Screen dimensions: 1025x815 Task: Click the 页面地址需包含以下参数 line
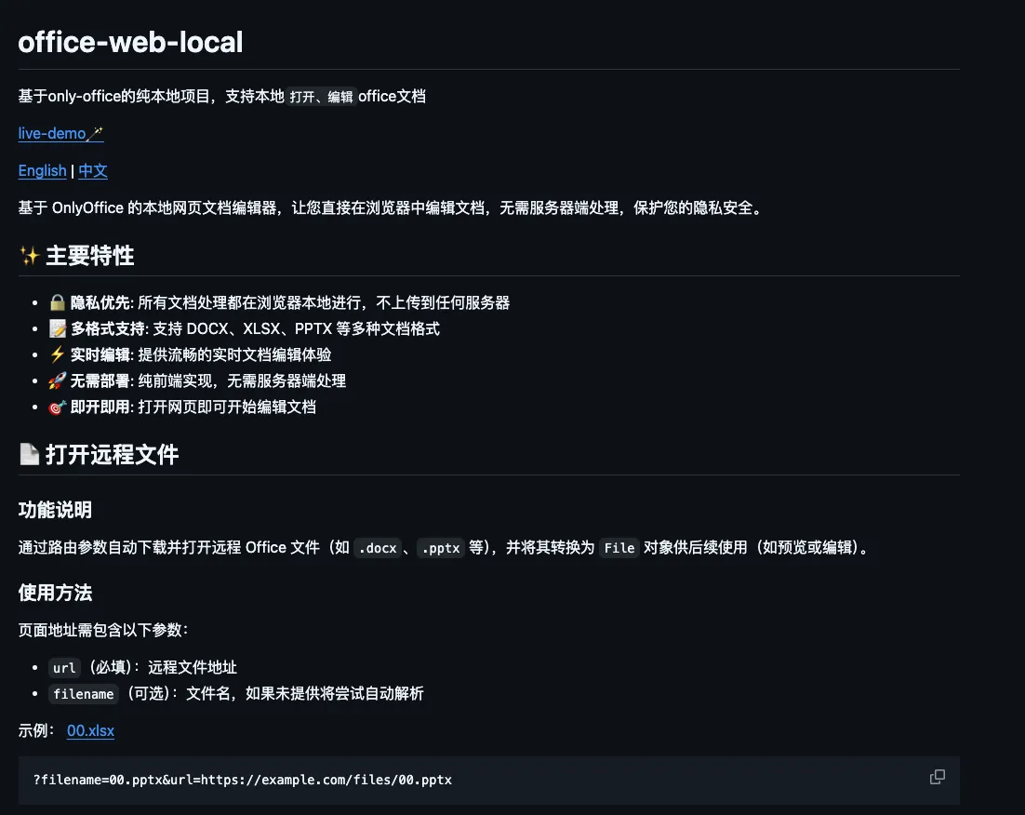click(103, 630)
